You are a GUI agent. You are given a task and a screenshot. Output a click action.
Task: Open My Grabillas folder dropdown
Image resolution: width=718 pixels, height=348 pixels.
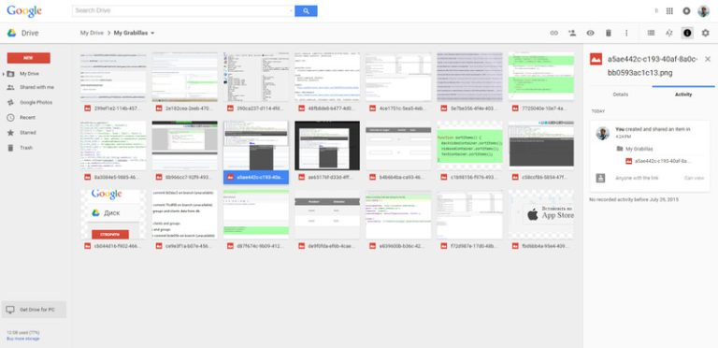(135, 33)
